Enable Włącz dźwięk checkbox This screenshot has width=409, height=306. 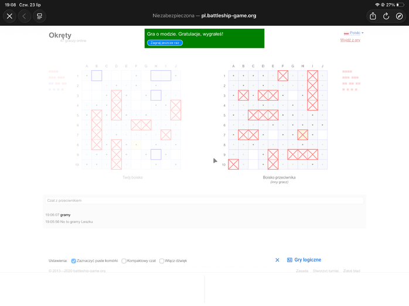pyautogui.click(x=162, y=261)
